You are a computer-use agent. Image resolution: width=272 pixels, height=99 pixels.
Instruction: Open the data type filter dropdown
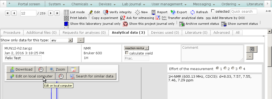click(61, 40)
